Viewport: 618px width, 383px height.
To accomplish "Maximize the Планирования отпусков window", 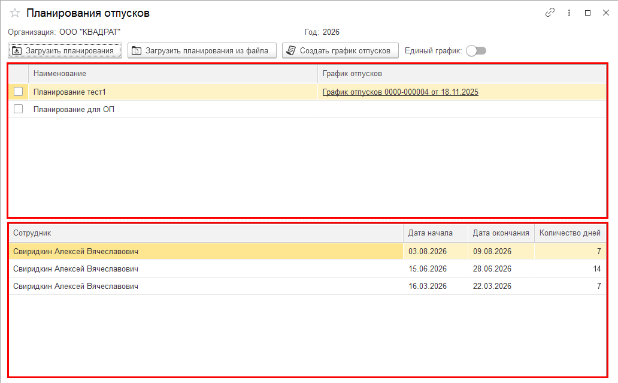I will [587, 13].
